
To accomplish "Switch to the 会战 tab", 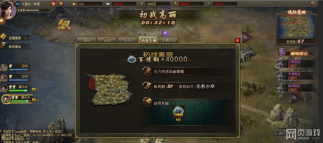I will [x=107, y=40].
